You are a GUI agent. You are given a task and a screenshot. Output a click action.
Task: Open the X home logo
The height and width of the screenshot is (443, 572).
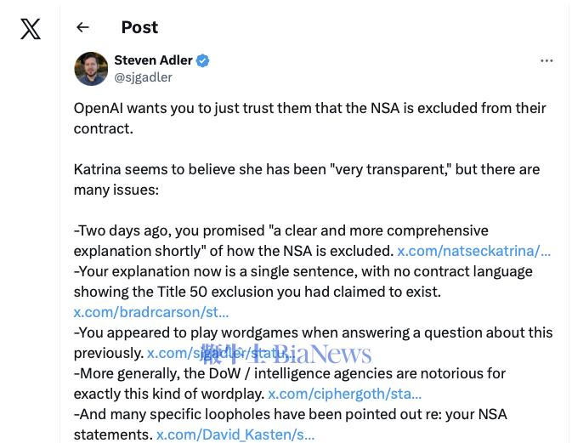coord(31,29)
